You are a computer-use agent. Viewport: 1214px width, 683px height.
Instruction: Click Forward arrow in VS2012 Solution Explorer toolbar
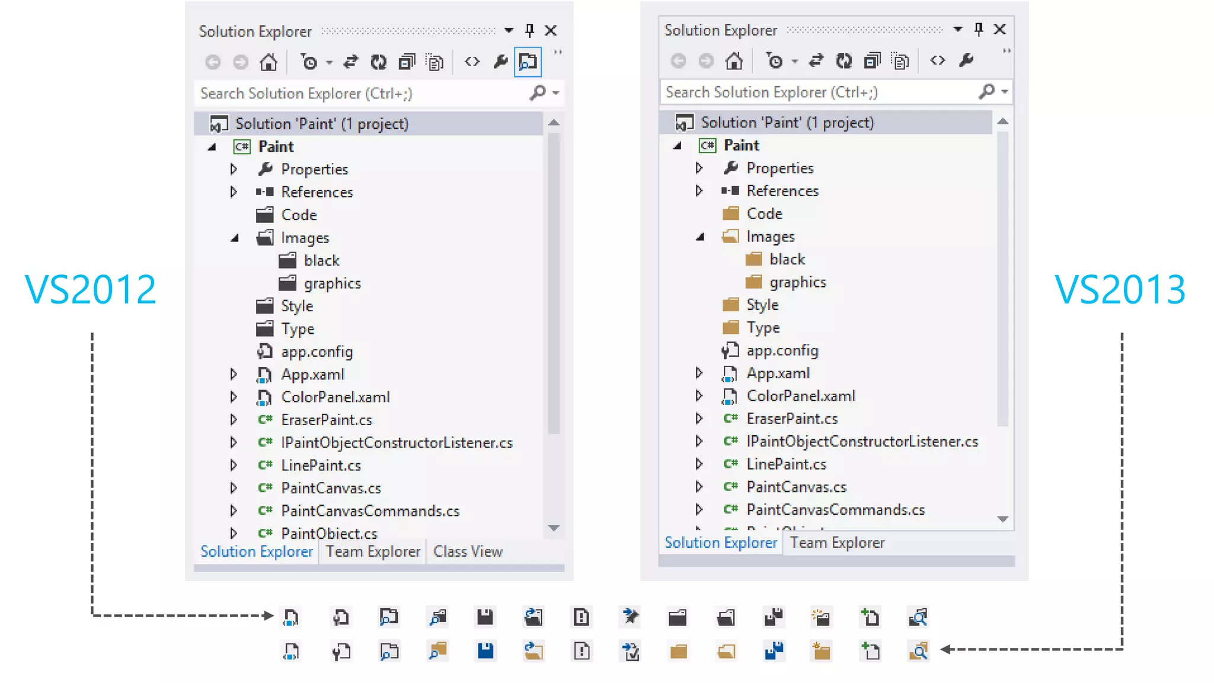(x=241, y=62)
